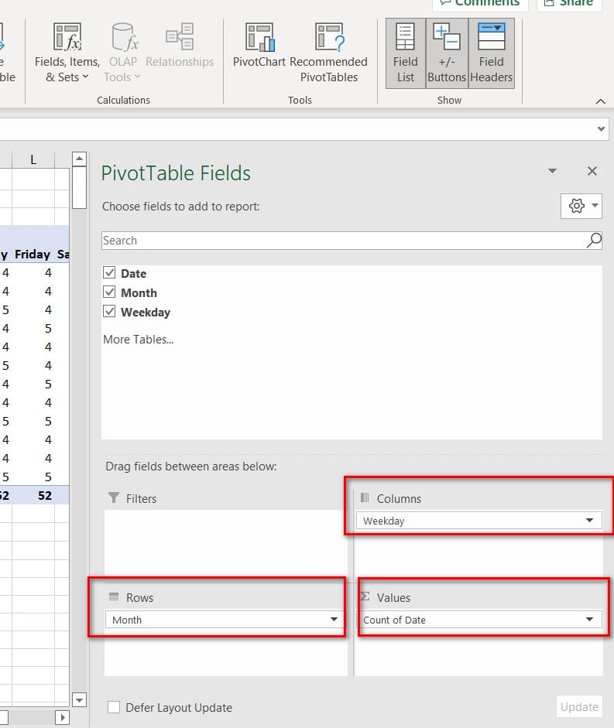Click the Comments button

(x=480, y=4)
